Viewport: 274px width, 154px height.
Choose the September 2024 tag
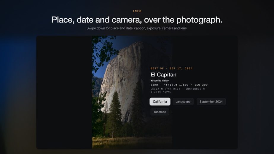click(211, 102)
